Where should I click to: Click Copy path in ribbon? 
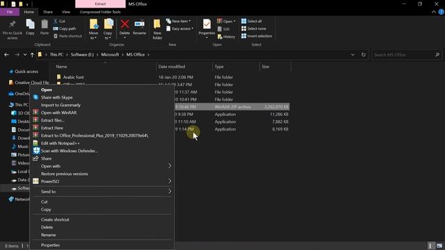tap(65, 28)
